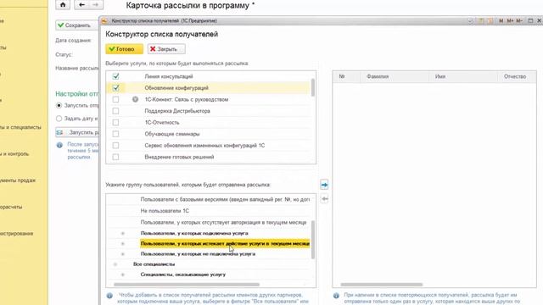The width and height of the screenshot is (543, 305).
Task: Click horizontal scrollbar of recipients table
Action: pyautogui.click(x=381, y=285)
